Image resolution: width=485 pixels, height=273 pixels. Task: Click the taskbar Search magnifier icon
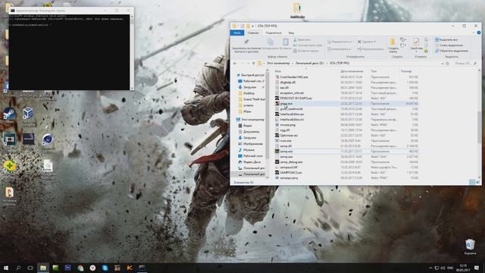[x=18, y=268]
